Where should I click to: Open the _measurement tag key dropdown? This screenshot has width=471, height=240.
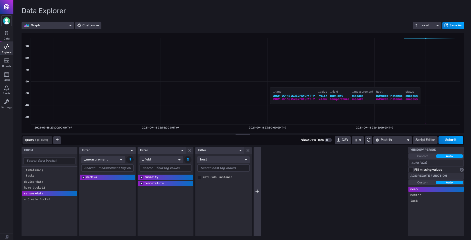pos(103,160)
